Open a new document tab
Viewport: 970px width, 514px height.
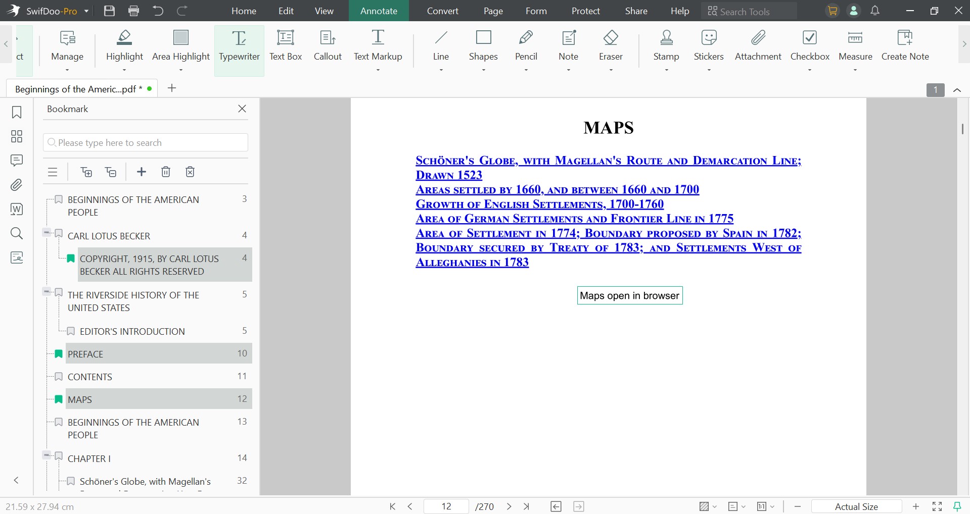pos(172,88)
